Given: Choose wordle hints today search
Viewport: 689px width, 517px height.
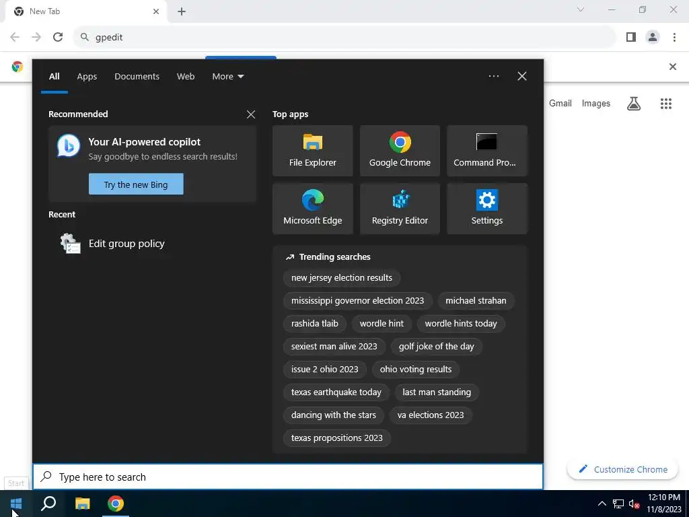Looking at the screenshot, I should click(460, 324).
